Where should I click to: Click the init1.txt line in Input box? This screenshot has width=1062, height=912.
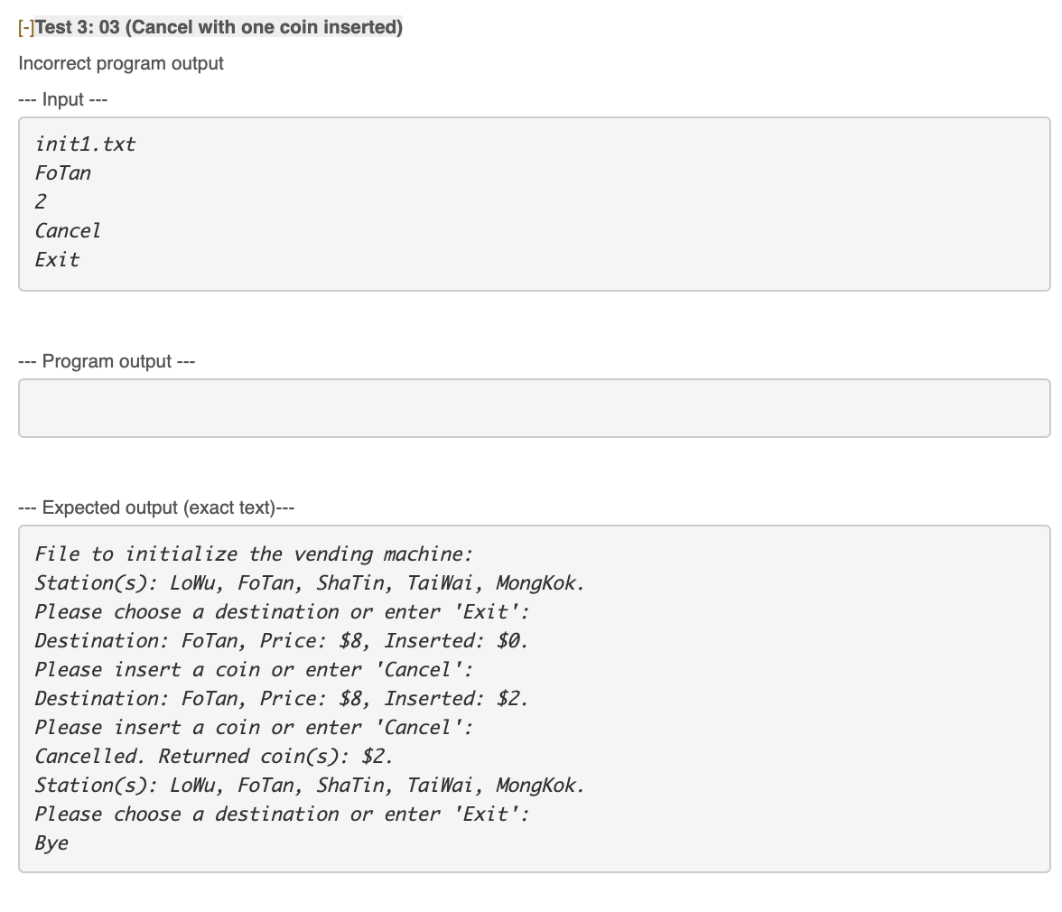[x=85, y=144]
